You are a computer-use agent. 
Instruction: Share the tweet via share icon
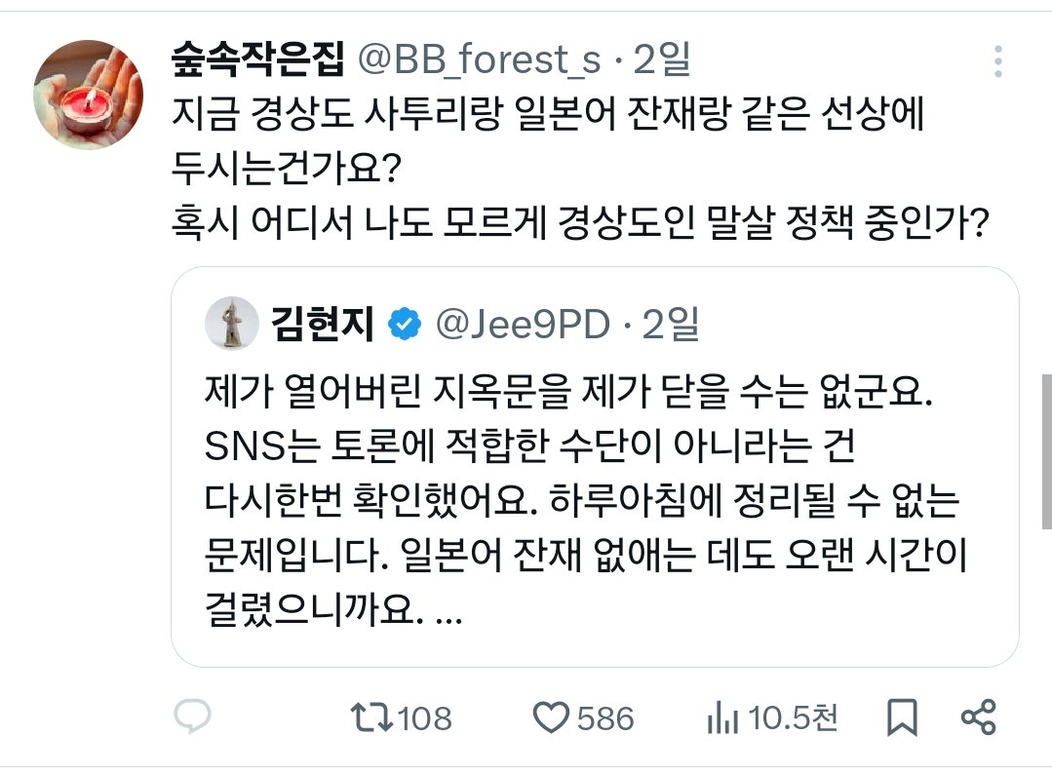coord(979,717)
